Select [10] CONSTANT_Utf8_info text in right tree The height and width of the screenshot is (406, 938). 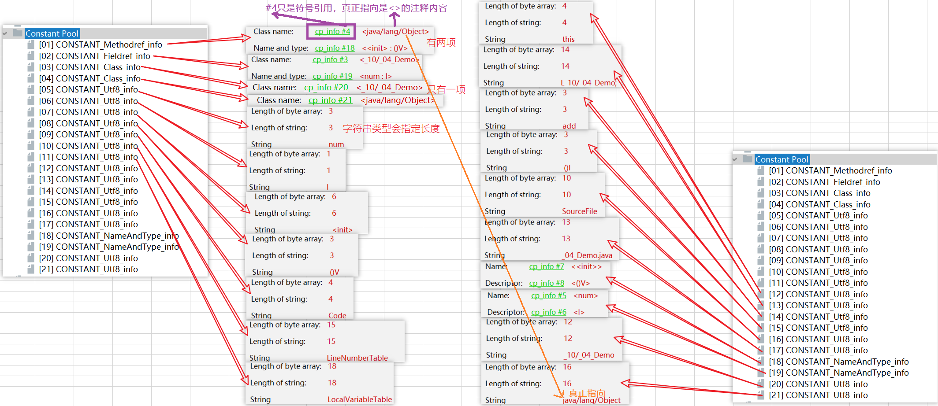(x=818, y=272)
